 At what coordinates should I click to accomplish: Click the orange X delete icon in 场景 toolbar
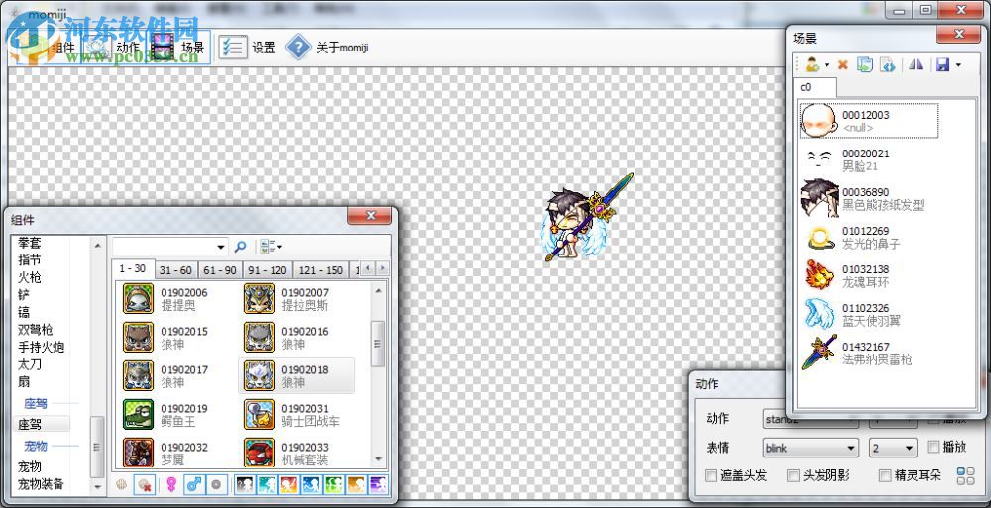[x=842, y=64]
